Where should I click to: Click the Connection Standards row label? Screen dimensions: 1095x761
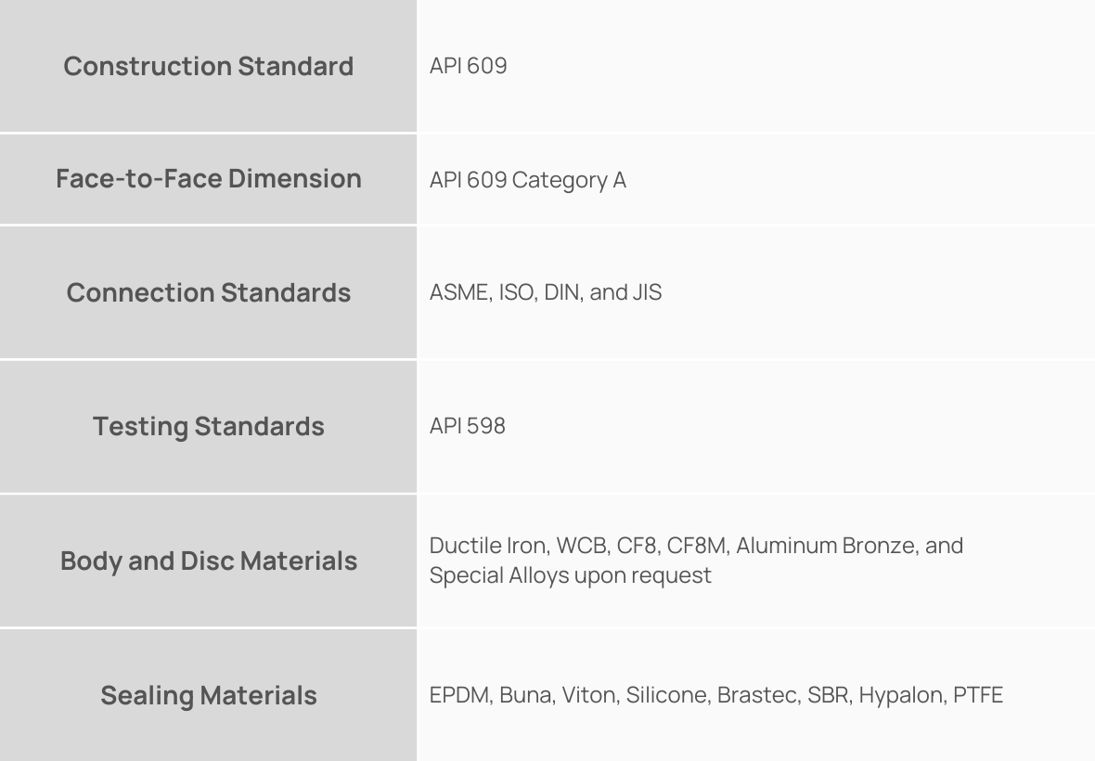coord(208,292)
